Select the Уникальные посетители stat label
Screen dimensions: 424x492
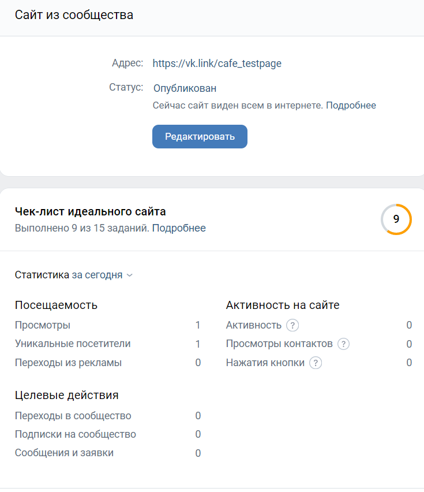tap(73, 344)
